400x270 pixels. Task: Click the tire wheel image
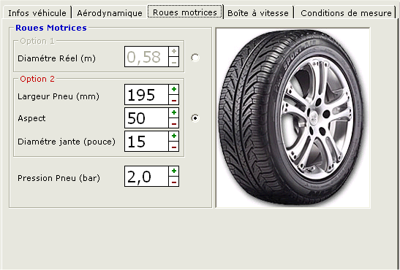click(x=293, y=117)
